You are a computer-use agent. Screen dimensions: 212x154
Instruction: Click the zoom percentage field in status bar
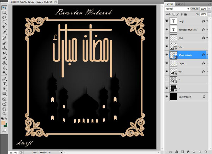point(13,152)
